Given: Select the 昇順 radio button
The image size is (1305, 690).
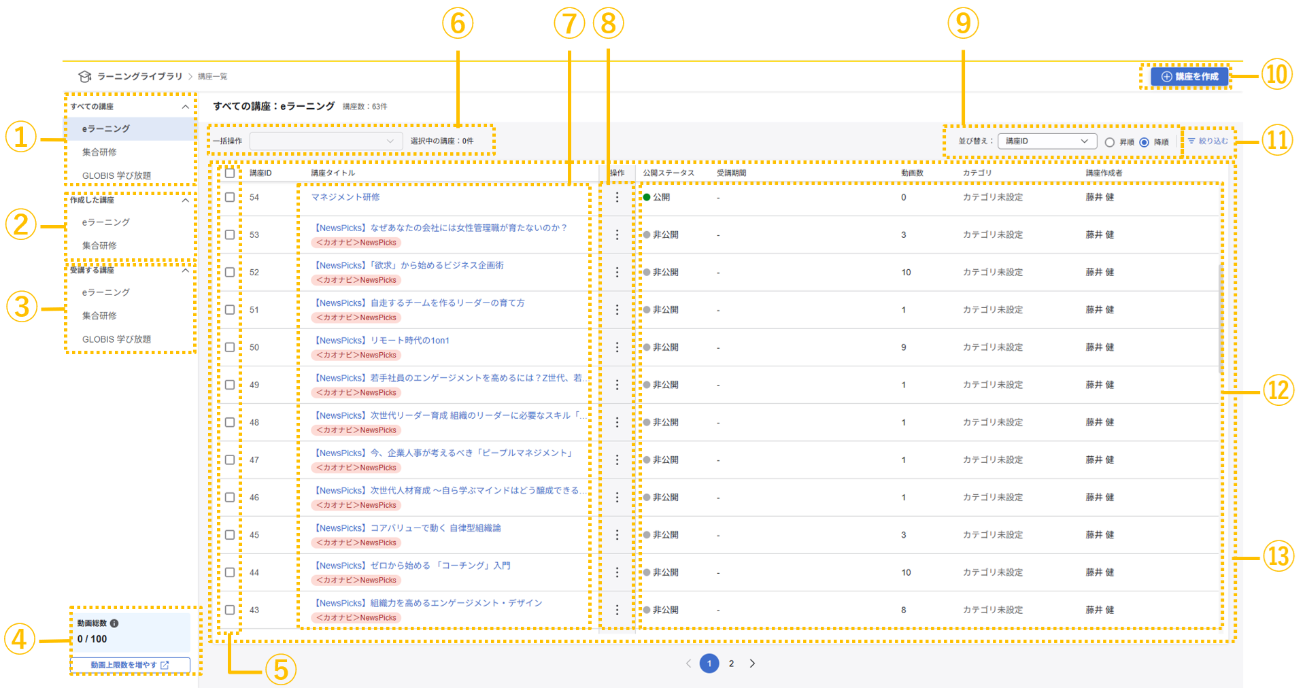Looking at the screenshot, I should (x=1110, y=142).
